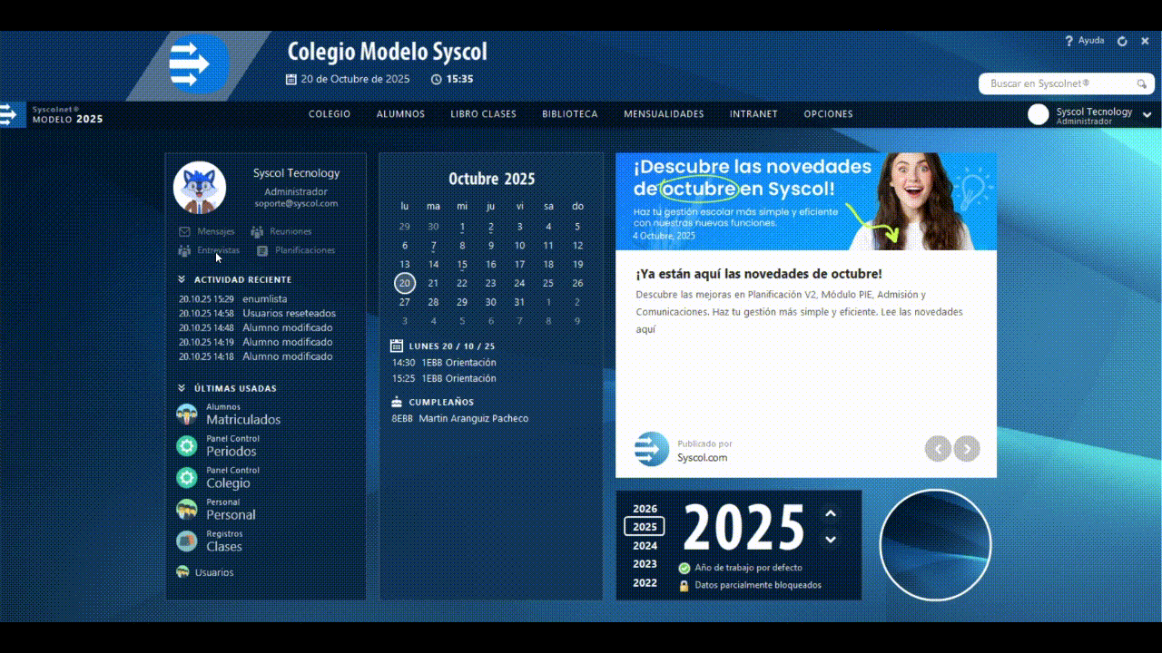
Task: Open Mensajes via its envelope icon
Action: coord(184,231)
